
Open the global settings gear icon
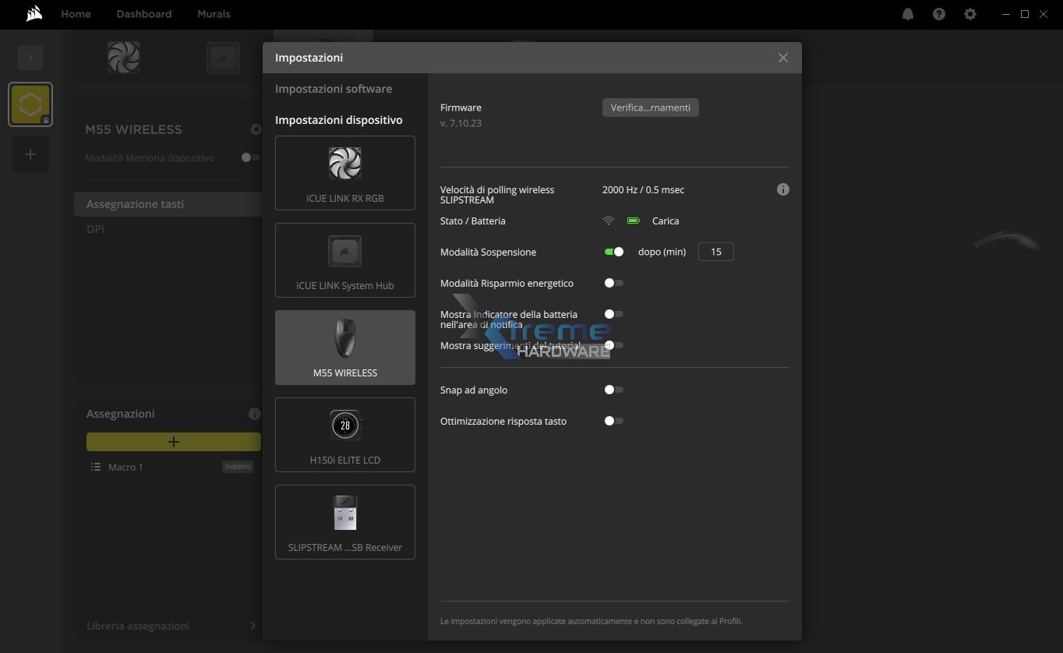tap(970, 14)
